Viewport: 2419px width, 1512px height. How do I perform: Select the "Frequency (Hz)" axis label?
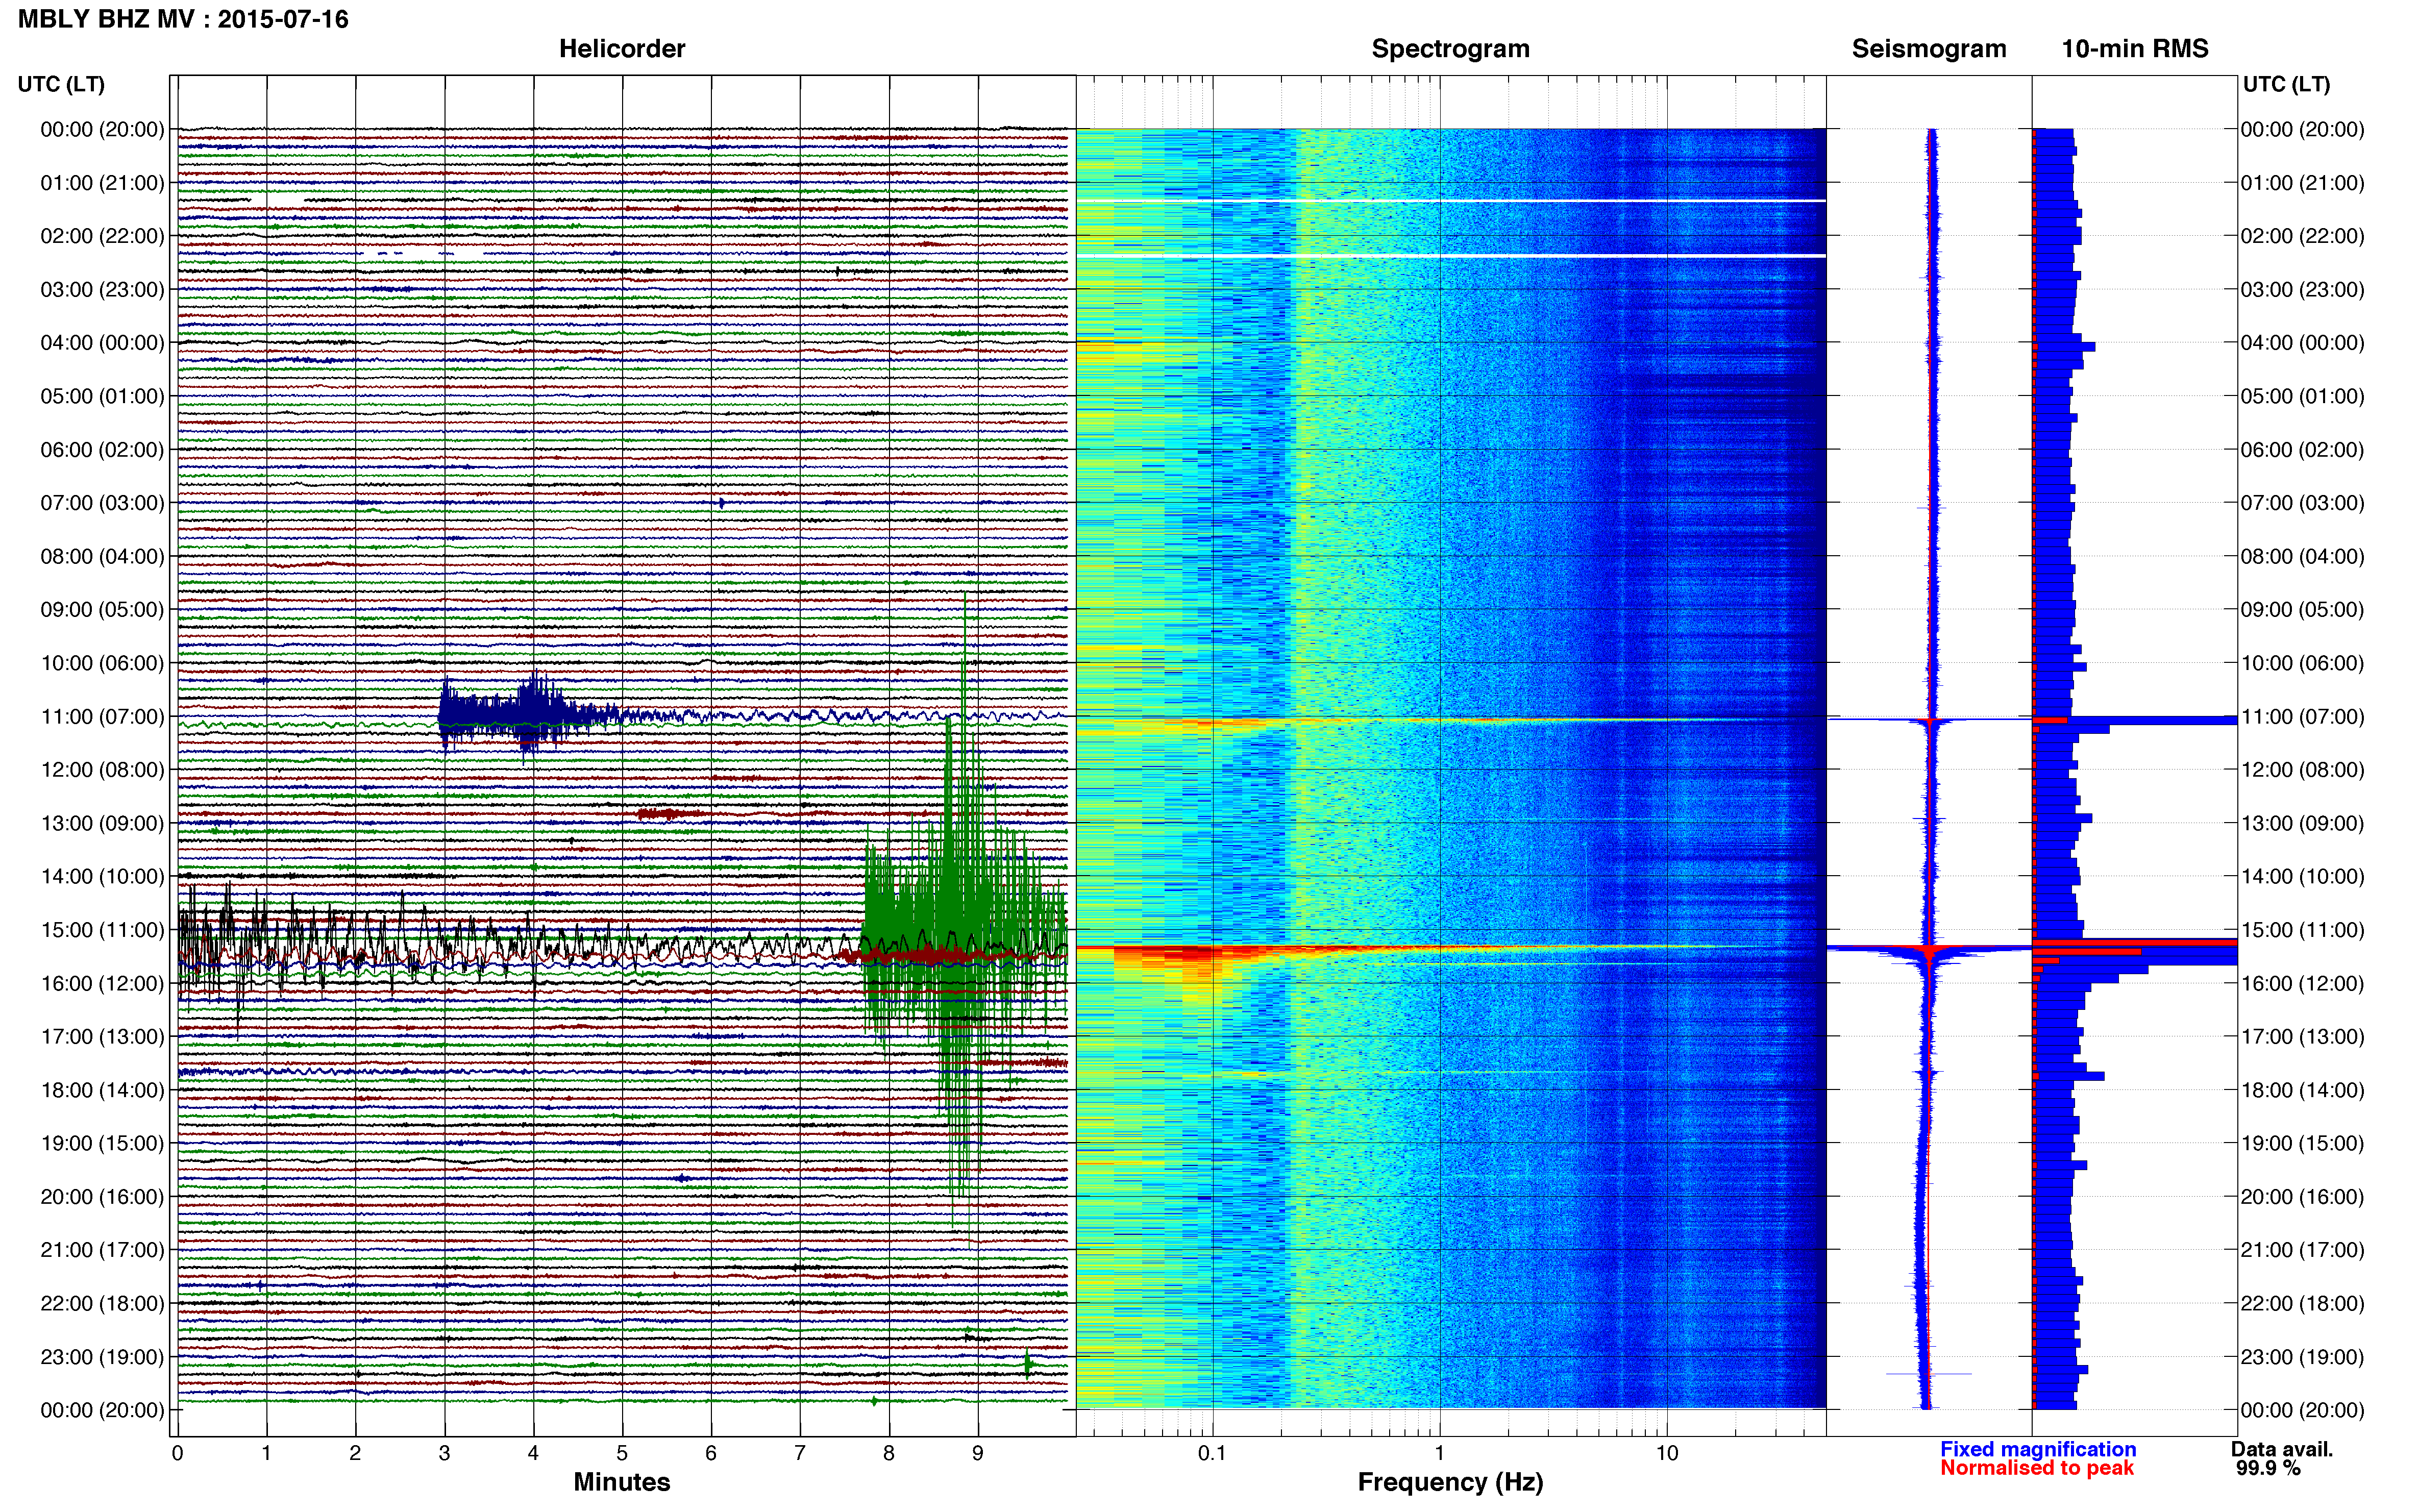click(1450, 1482)
